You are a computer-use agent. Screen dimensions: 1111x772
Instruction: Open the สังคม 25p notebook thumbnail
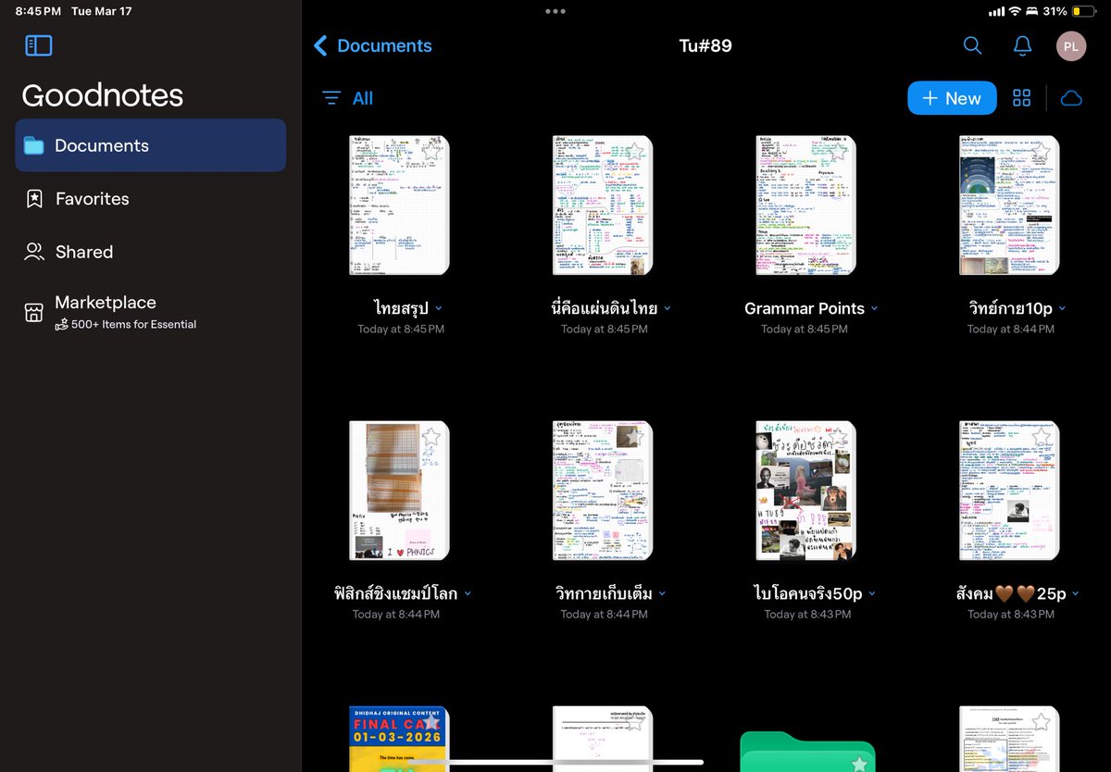pyautogui.click(x=1009, y=491)
